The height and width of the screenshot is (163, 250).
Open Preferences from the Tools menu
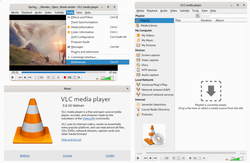pos(97,62)
